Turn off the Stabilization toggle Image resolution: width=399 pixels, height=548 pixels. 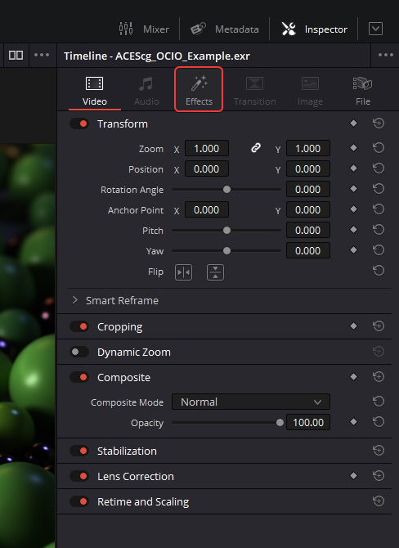(79, 451)
